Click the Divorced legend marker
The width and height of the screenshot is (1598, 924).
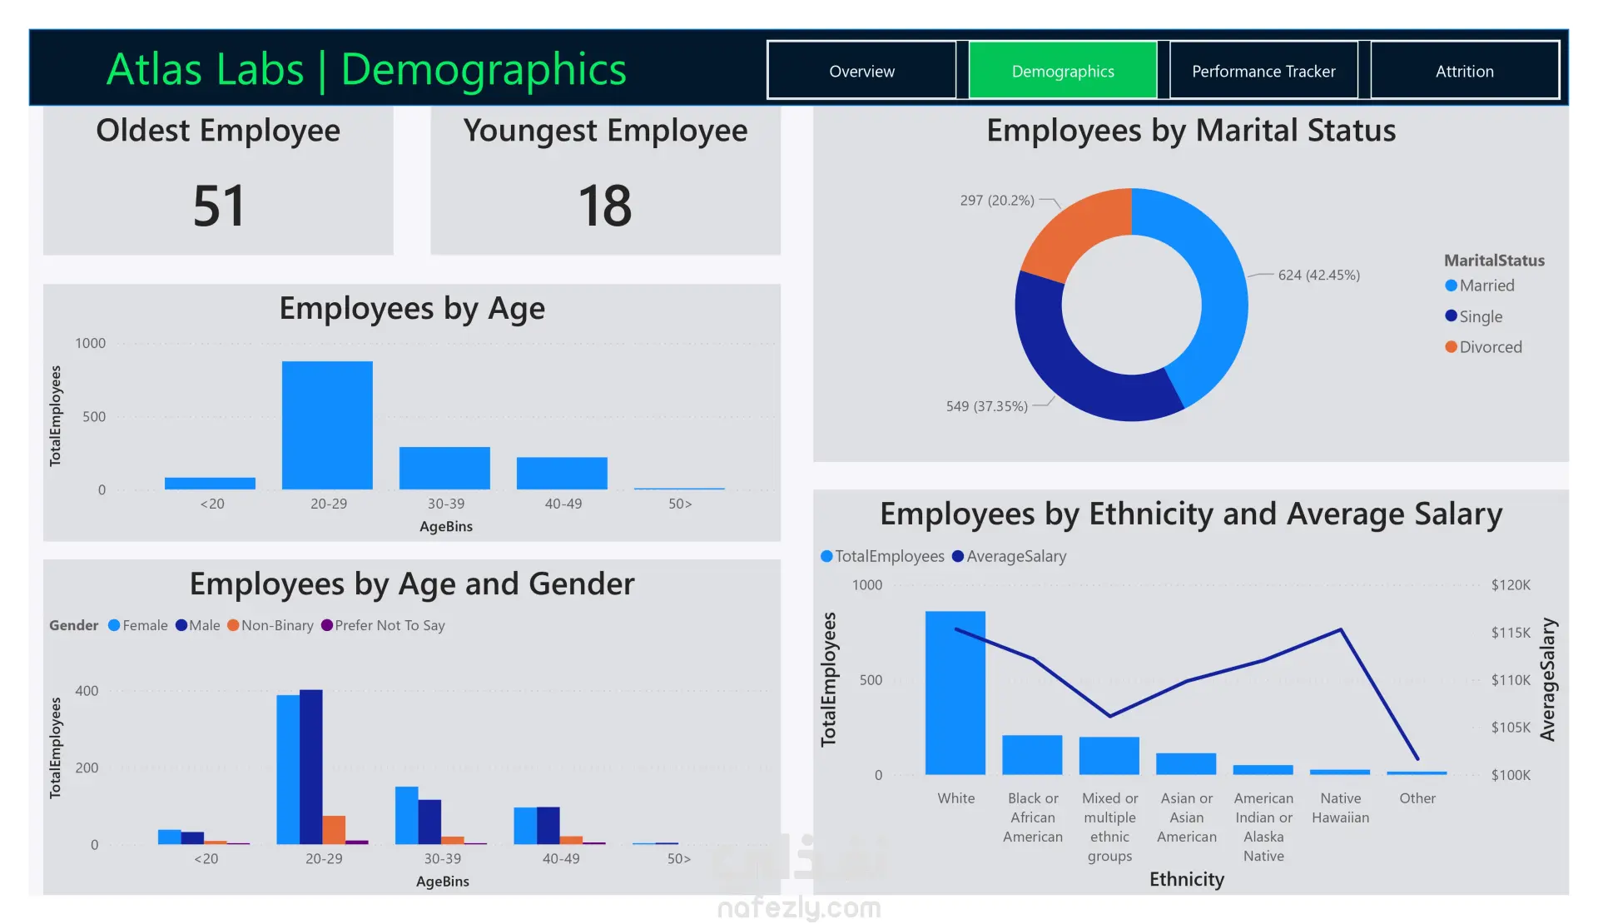[1451, 347]
